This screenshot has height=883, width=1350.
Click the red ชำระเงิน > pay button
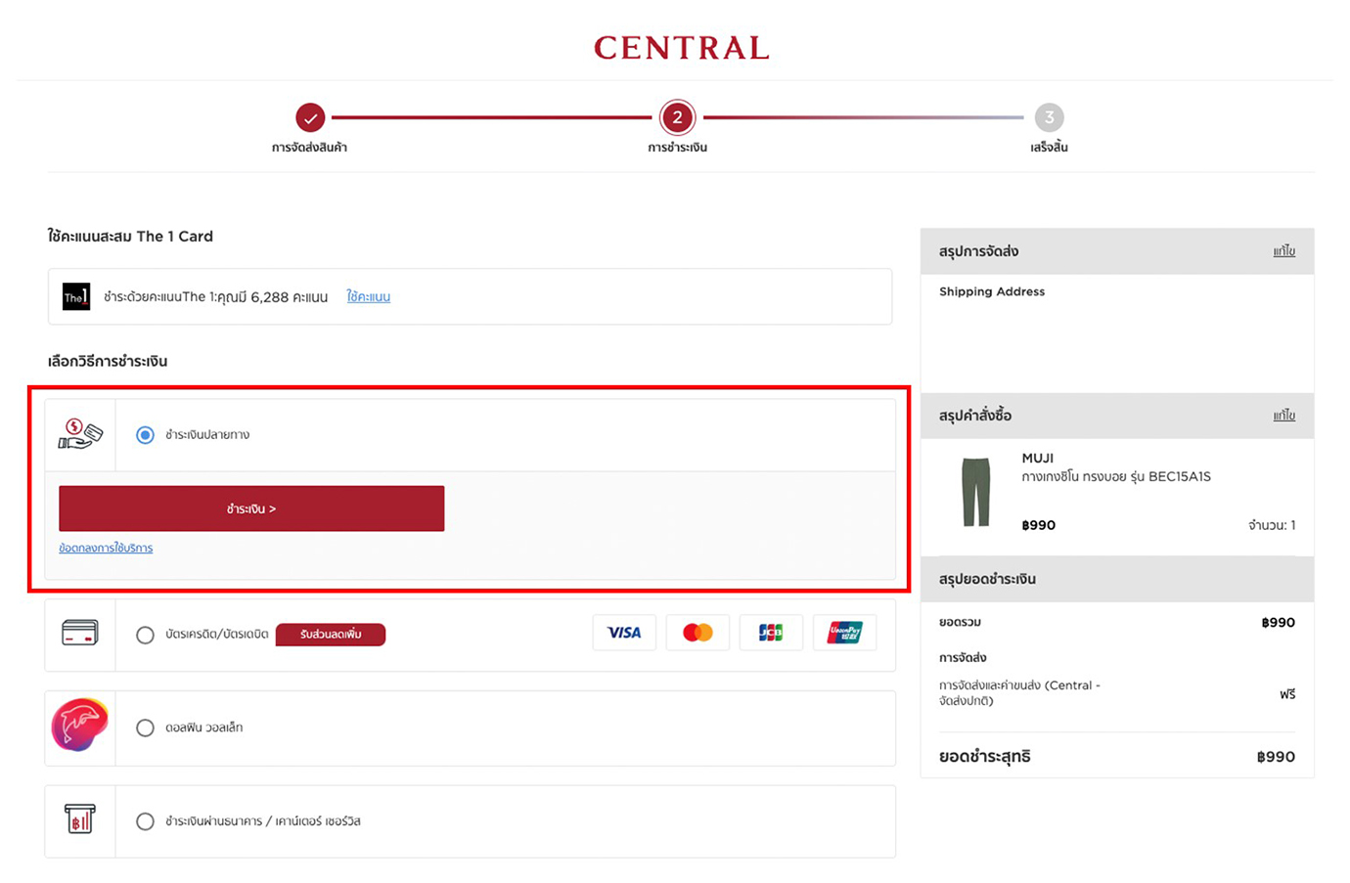coord(251,508)
